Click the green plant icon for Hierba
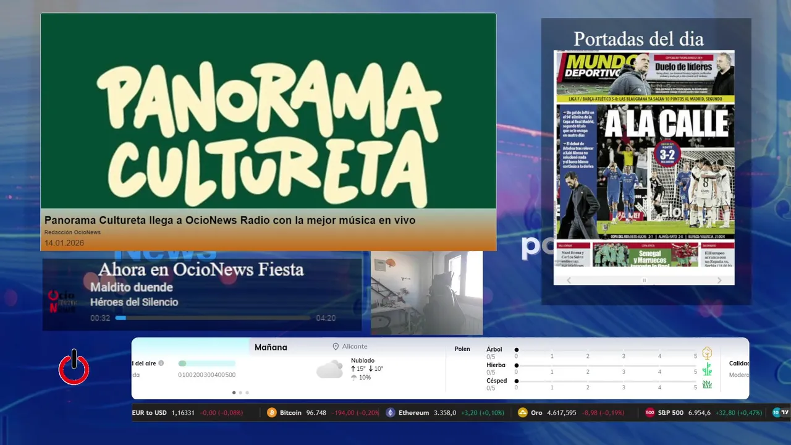Viewport: 791px width, 445px height. [707, 369]
